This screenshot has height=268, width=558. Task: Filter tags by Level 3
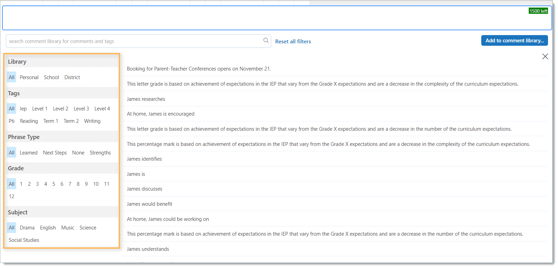tap(81, 109)
